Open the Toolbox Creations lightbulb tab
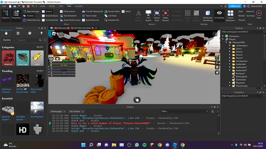Viewport: 266px width, 149px height. point(41,33)
